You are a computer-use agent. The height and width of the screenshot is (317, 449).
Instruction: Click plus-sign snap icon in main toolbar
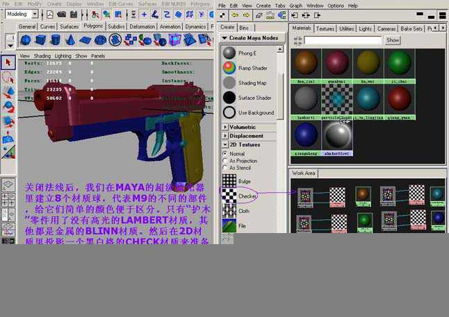tap(144, 15)
